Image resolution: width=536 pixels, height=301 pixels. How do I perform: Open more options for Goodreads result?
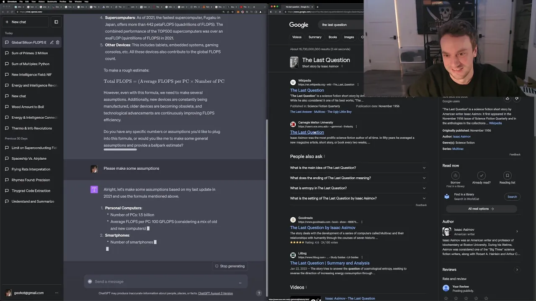[361, 222]
